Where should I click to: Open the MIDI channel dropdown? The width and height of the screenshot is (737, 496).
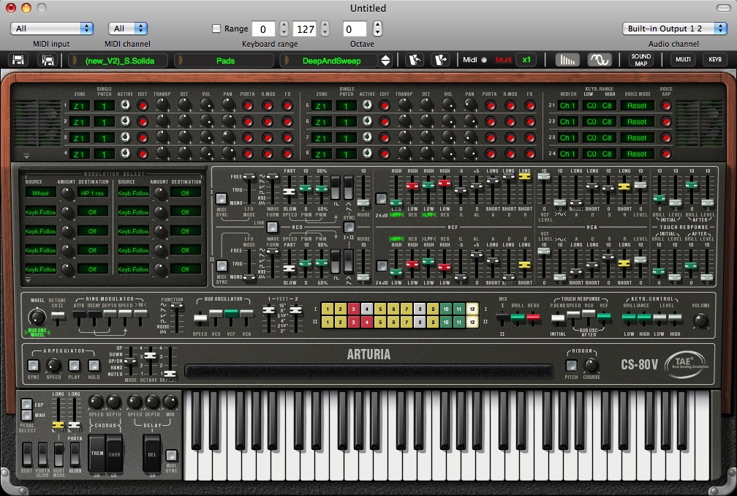click(128, 29)
